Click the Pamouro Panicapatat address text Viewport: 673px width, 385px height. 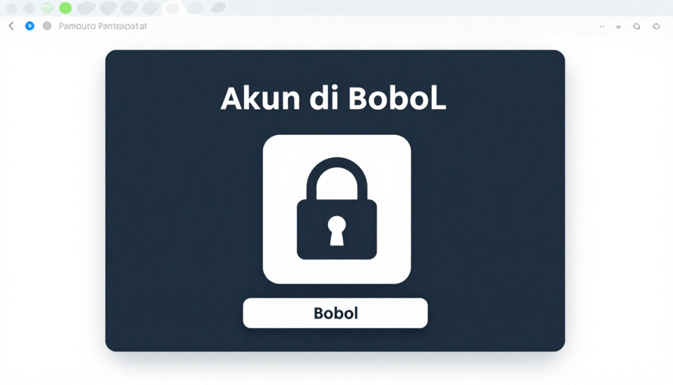coord(103,26)
